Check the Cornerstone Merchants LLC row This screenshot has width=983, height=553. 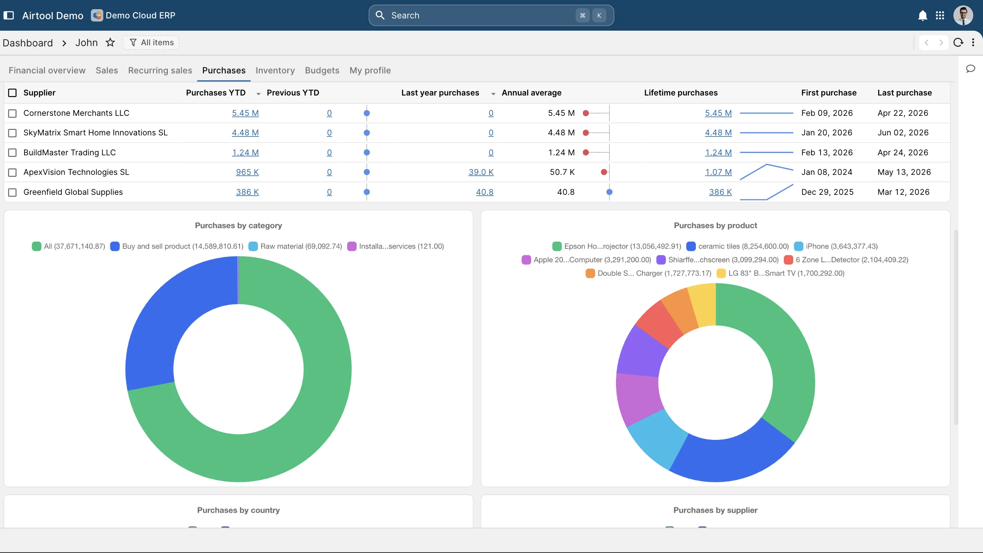(12, 113)
